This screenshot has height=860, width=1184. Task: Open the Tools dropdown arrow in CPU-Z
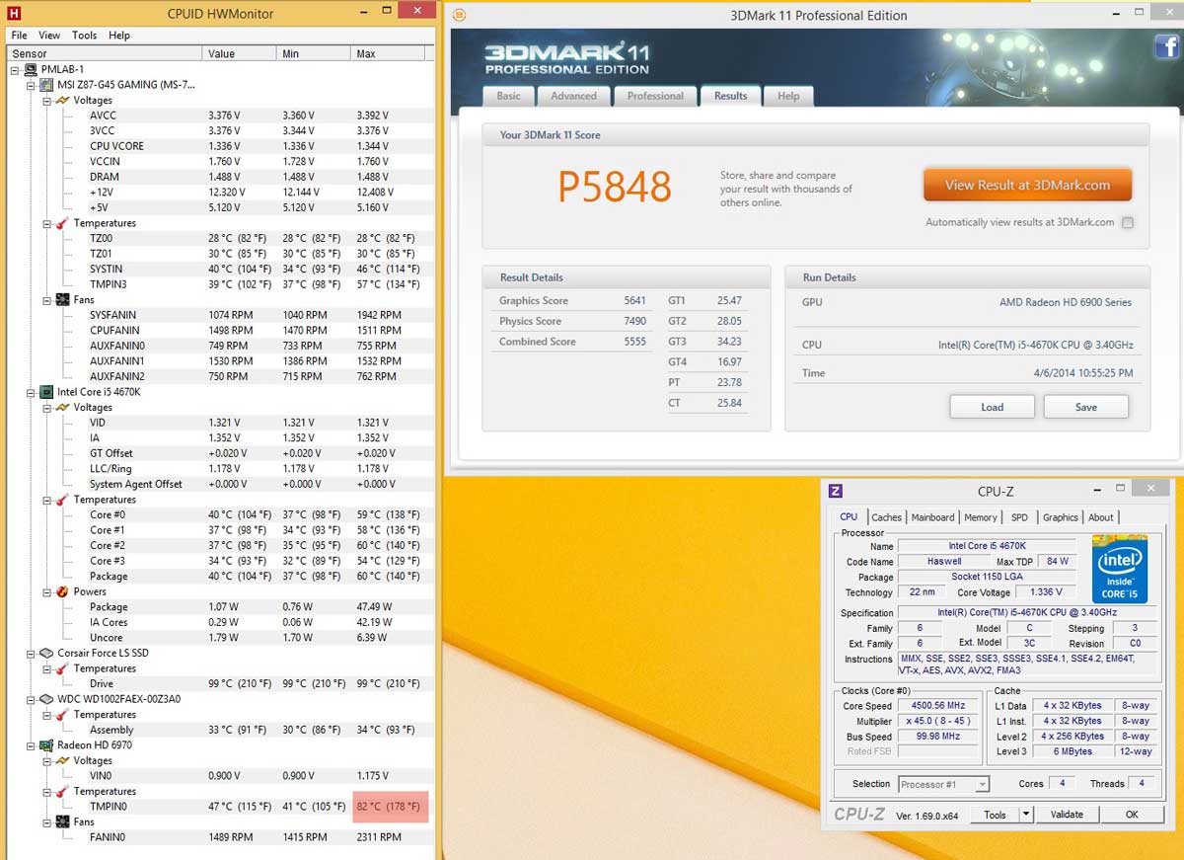click(x=1026, y=815)
